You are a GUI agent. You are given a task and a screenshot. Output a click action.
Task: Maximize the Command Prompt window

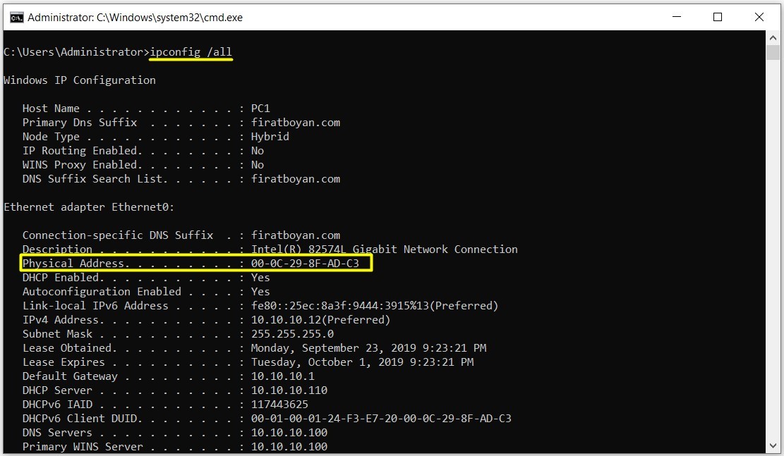718,17
